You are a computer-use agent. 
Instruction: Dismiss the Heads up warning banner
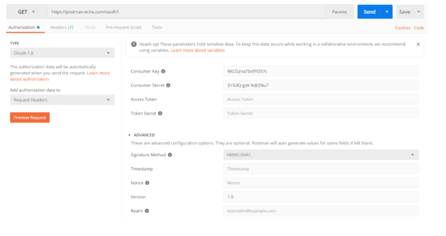pos(418,44)
